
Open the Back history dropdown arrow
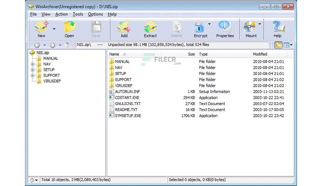click(x=44, y=45)
